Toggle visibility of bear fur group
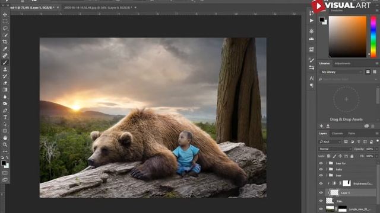Screen dimensions: 380x213 pos(321,163)
